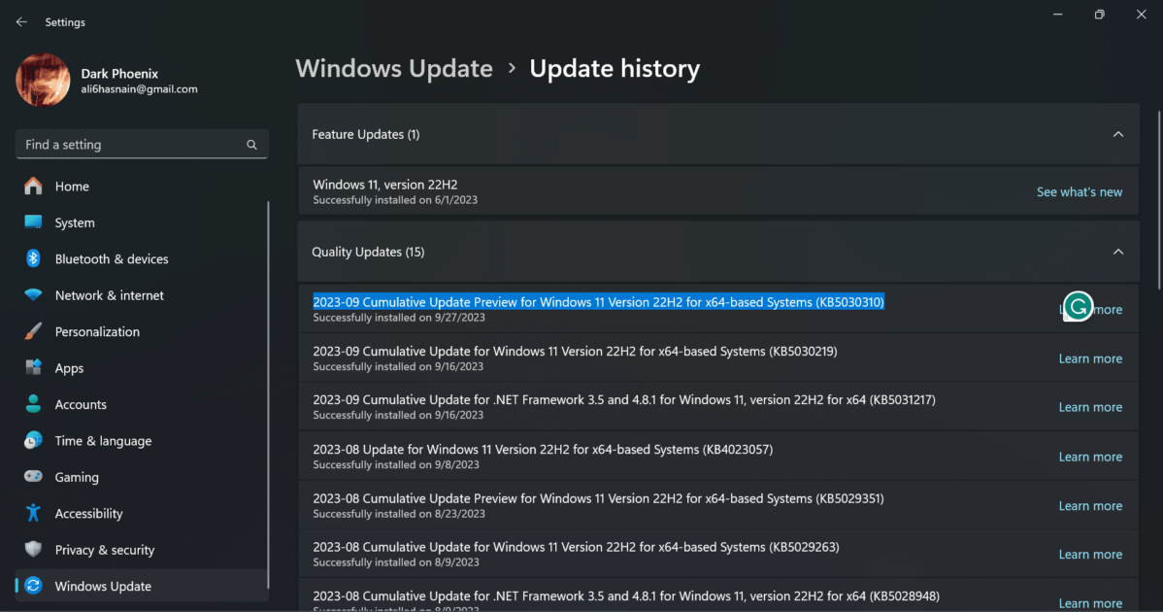Click the search magnifier icon

pos(251,145)
